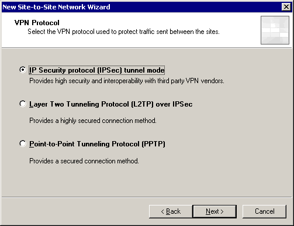Pick the PPTP radio button

coord(23,143)
